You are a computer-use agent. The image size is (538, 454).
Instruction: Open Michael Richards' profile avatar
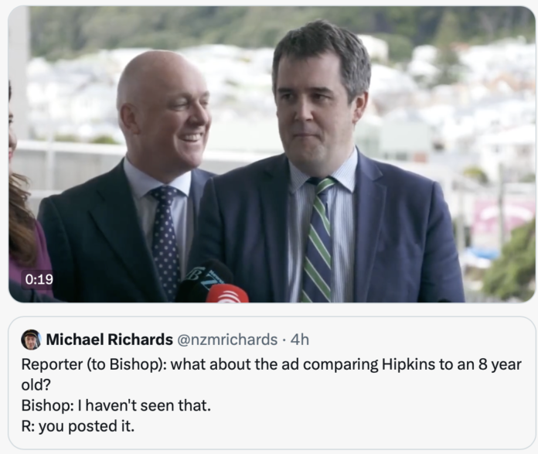(31, 340)
